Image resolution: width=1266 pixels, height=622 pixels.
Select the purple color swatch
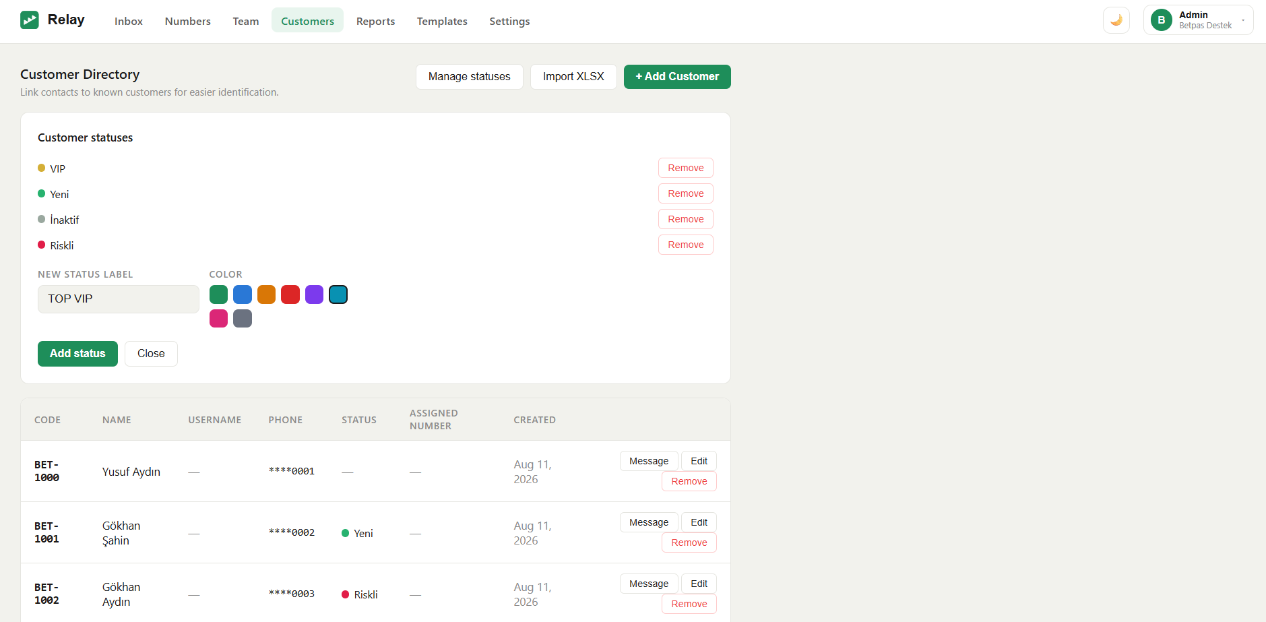tap(314, 294)
